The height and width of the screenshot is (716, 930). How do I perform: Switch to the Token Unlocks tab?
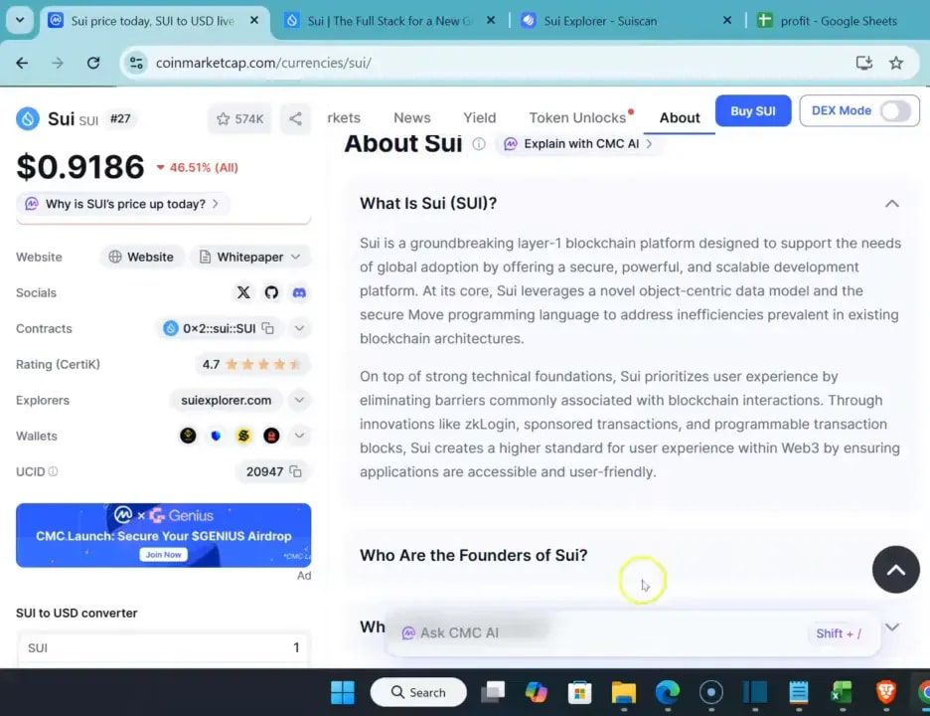(x=577, y=117)
